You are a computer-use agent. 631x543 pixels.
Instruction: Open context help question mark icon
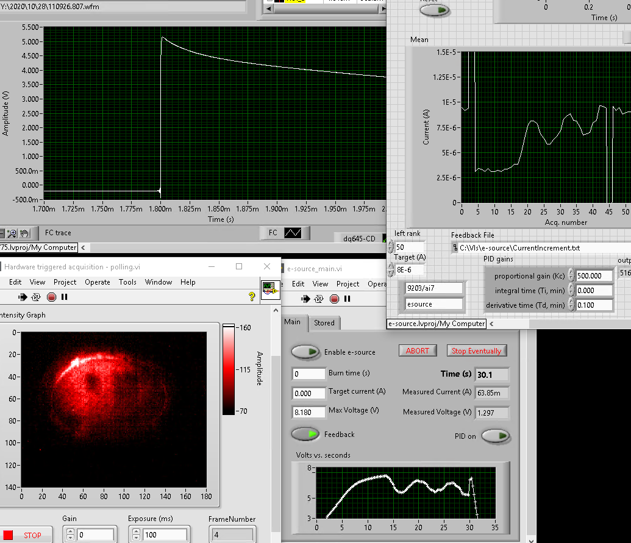click(x=251, y=297)
